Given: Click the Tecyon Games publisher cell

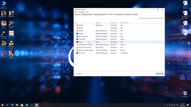Looking at the screenshot, I should tap(99, 48).
